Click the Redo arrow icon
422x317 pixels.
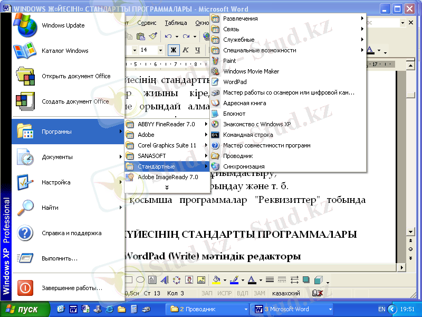coord(186,36)
